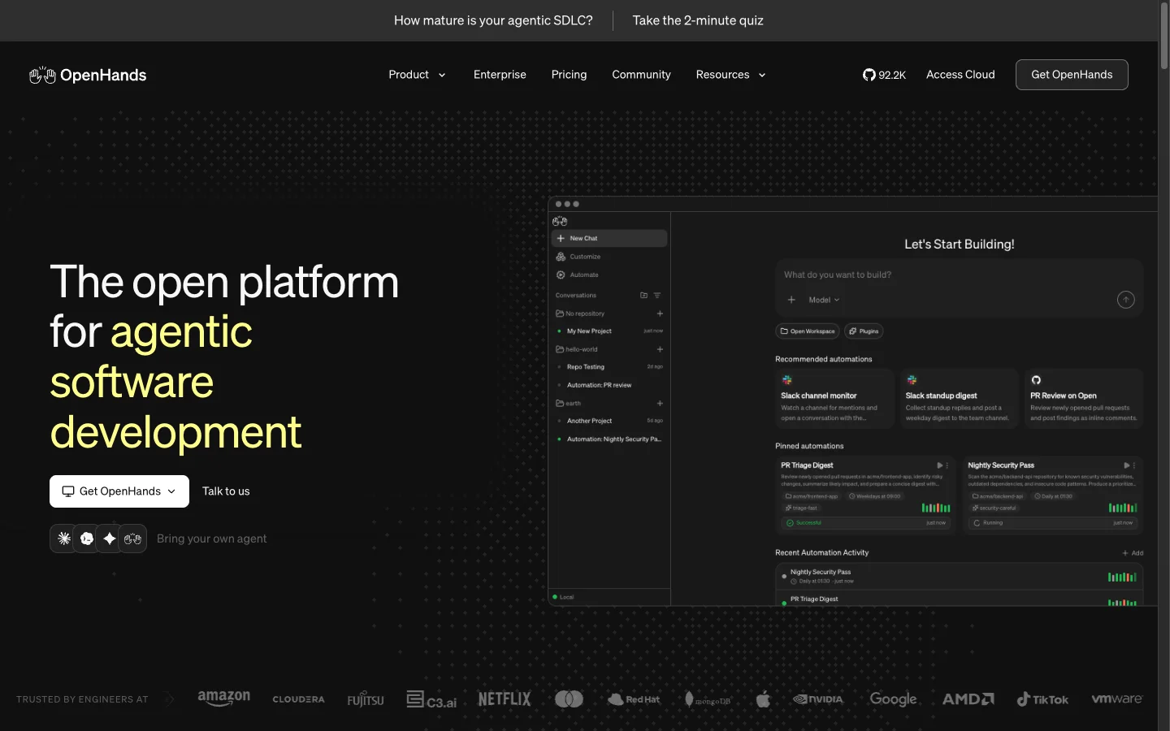The height and width of the screenshot is (731, 1170).
Task: Click the Access Cloud link
Action: point(960,75)
